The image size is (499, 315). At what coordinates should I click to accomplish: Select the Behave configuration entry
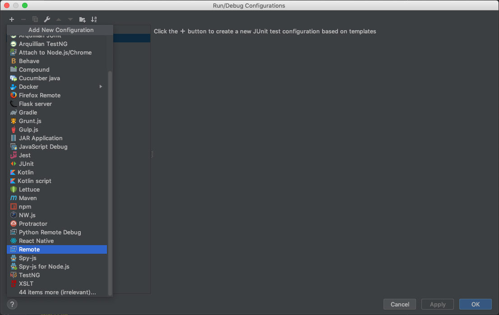pos(57,61)
